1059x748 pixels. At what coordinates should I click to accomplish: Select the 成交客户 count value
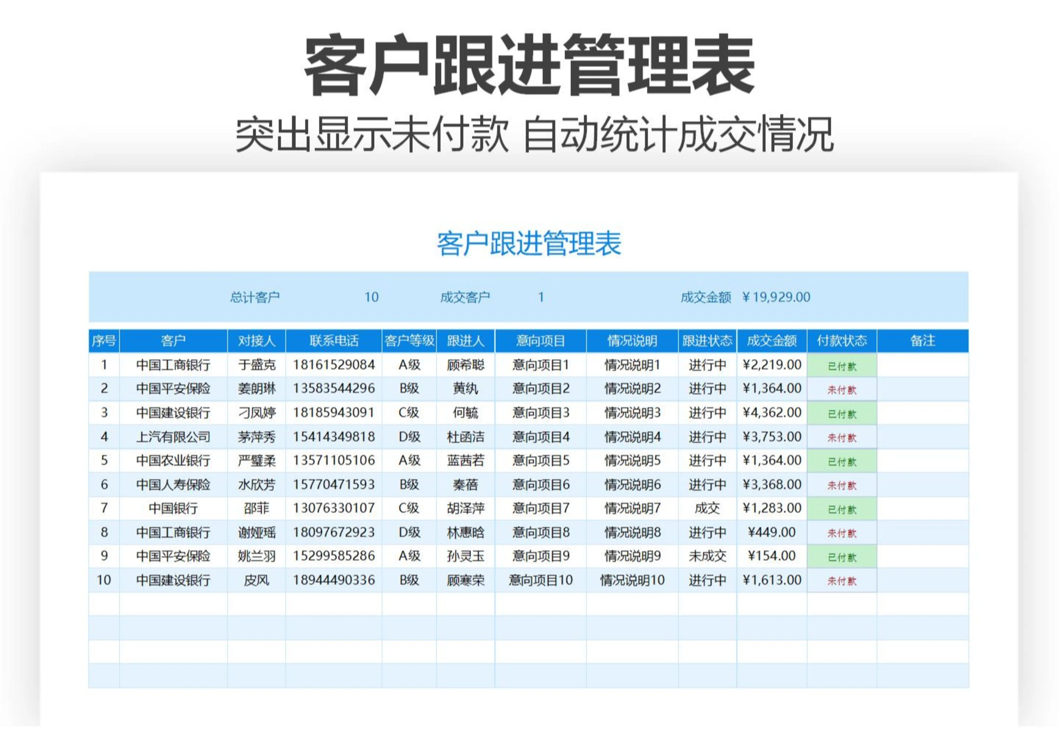coord(541,297)
